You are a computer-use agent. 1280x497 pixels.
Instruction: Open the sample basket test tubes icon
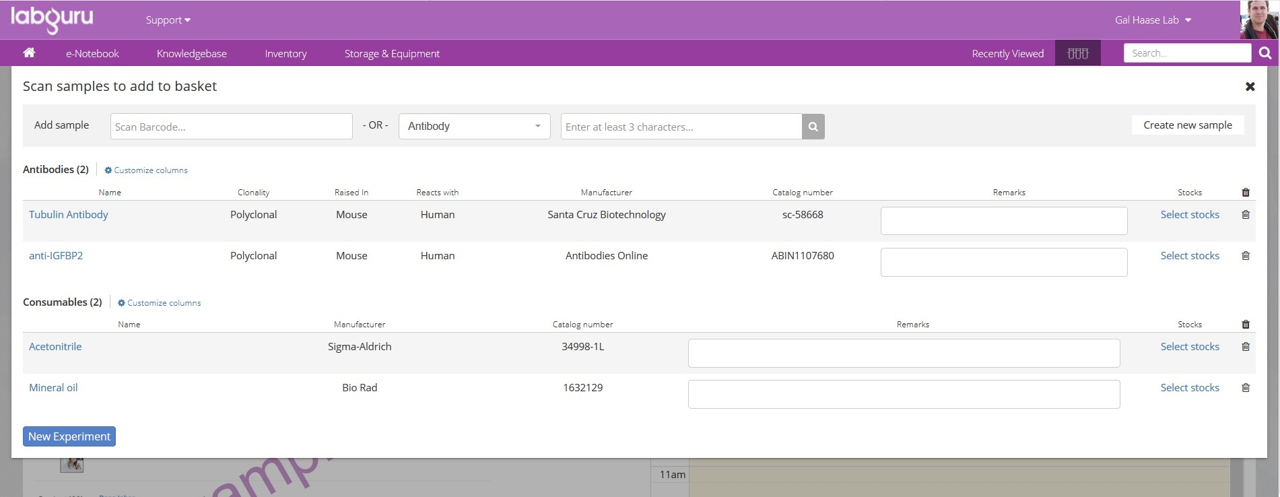point(1077,53)
